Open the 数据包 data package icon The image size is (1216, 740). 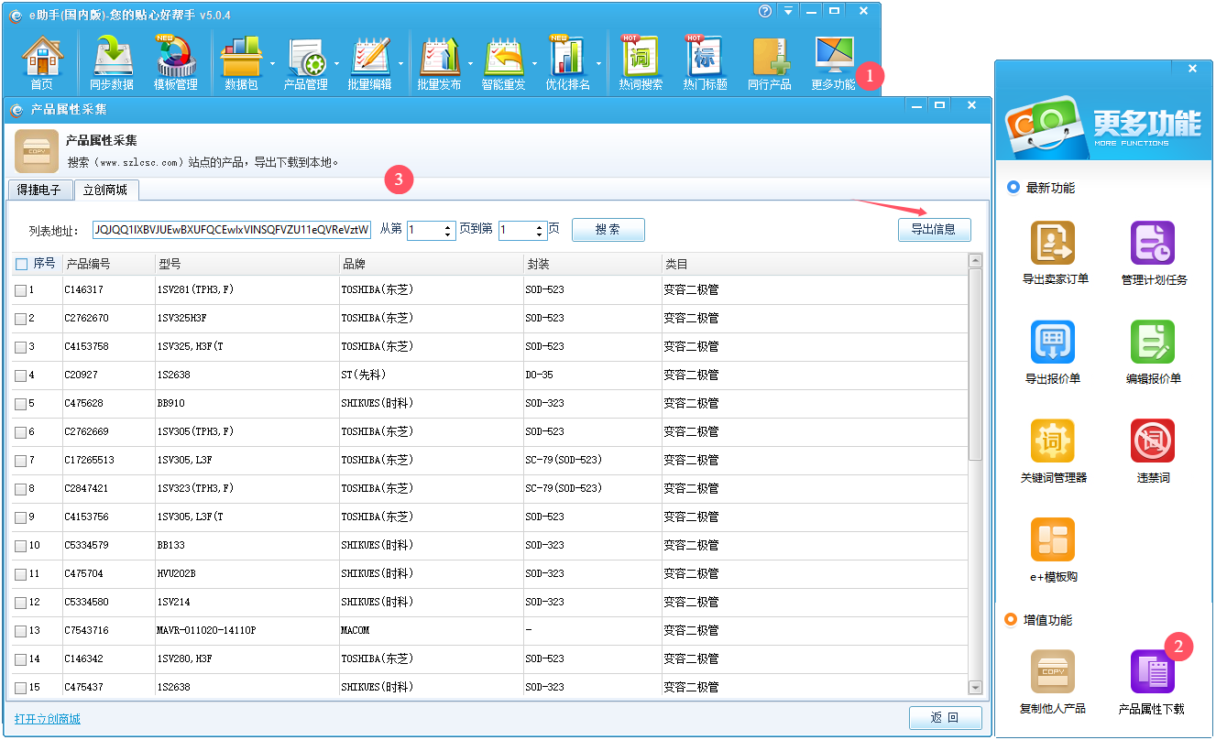[x=241, y=62]
